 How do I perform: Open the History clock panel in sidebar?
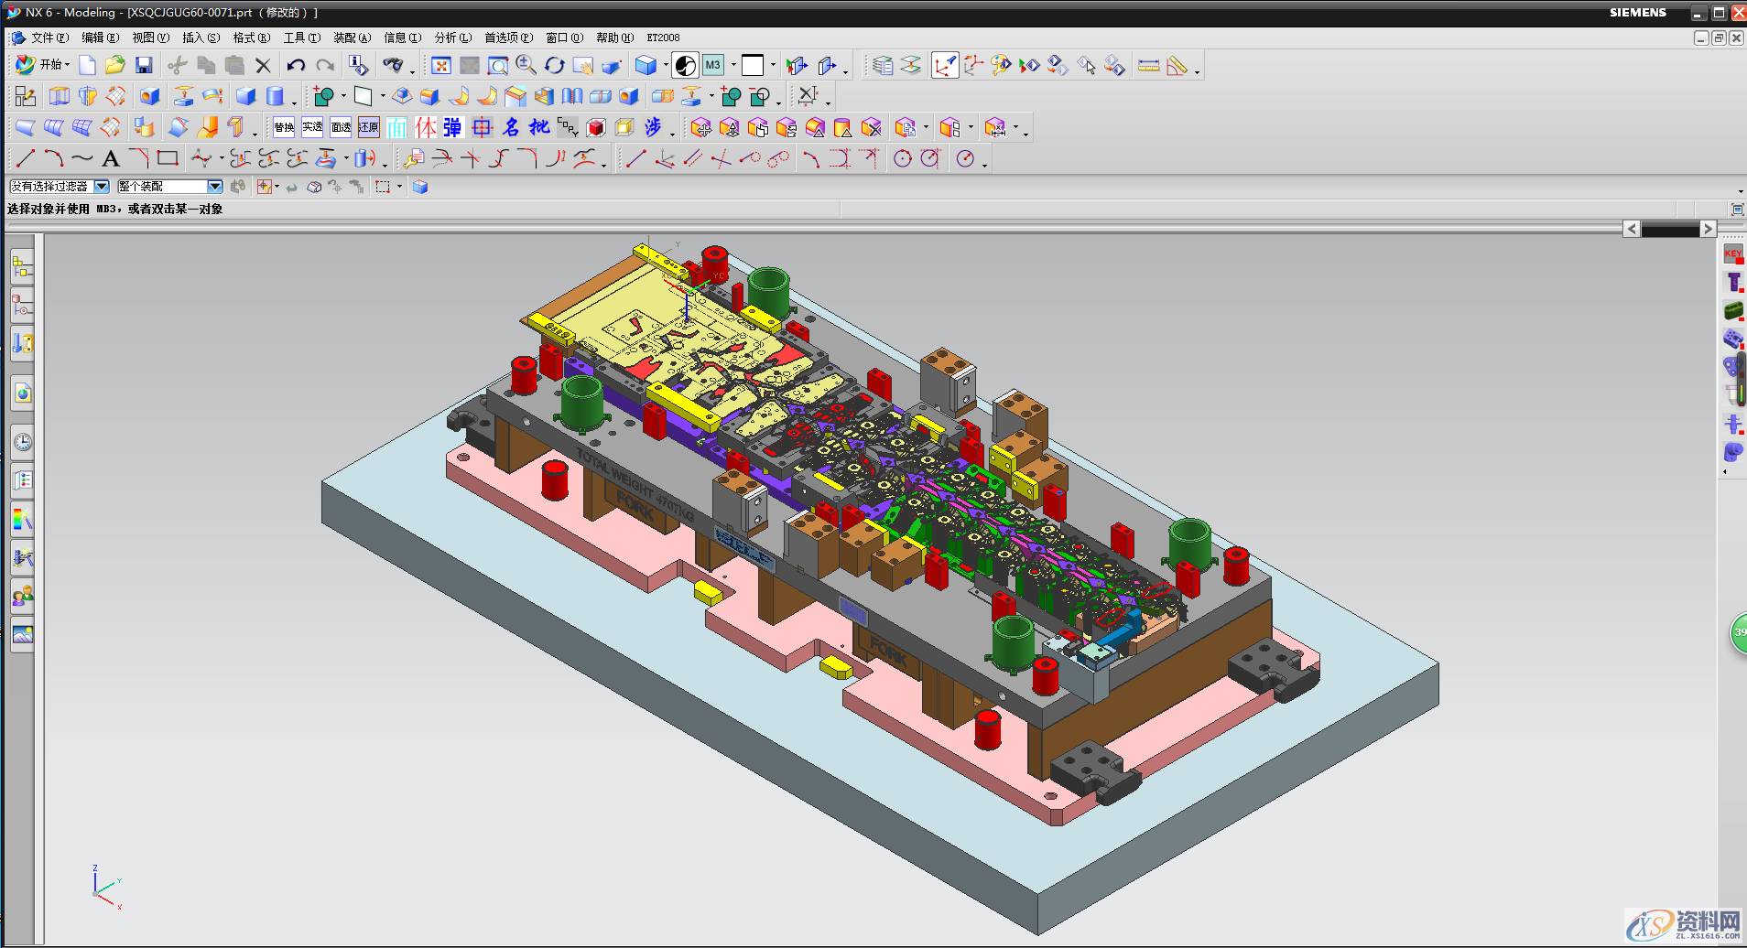[x=23, y=443]
